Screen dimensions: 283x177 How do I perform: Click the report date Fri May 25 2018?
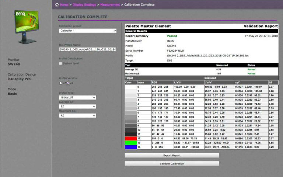pyautogui.click(x=262, y=36)
